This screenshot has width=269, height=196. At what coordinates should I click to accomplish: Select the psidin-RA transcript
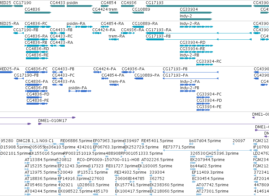click(x=80, y=27)
